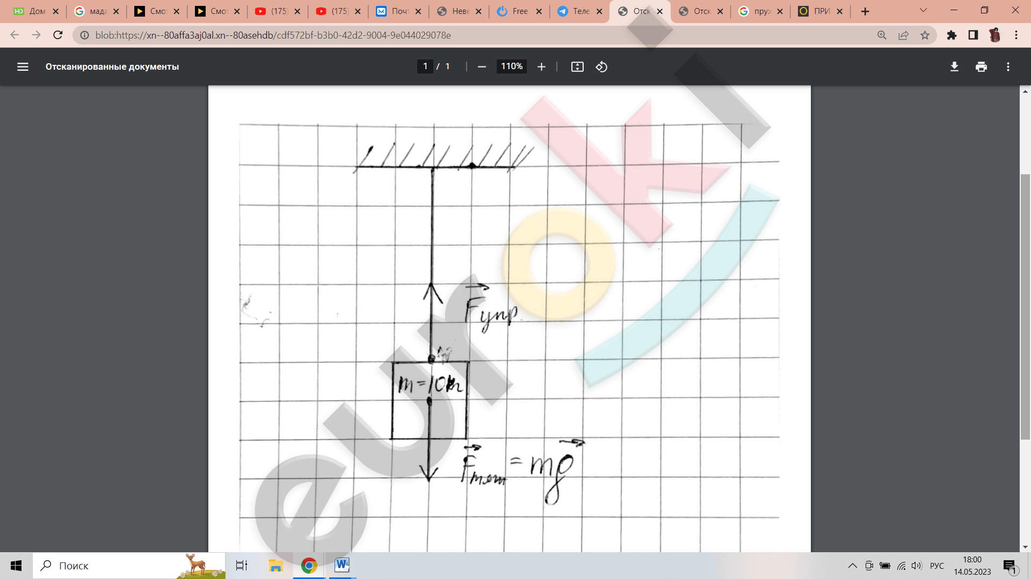Viewport: 1031px width, 579px height.
Task: Click the Windows search box 'Поиск'
Action: click(129, 566)
